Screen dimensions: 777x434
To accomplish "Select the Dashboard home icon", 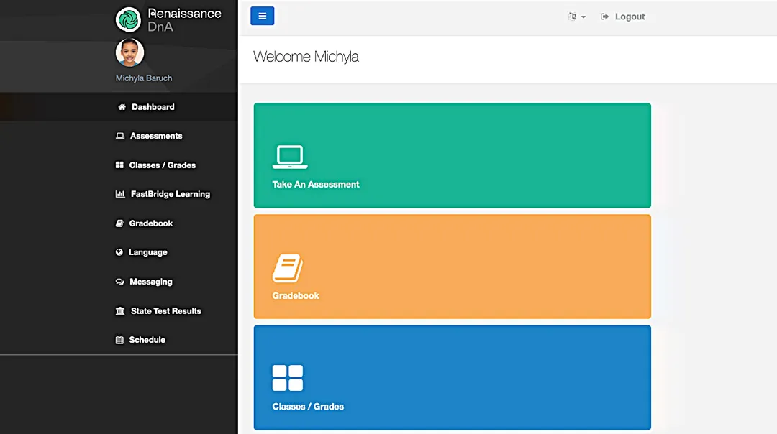I will click(121, 106).
